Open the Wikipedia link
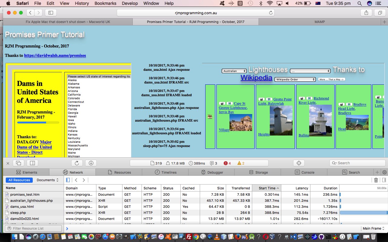The height and width of the screenshot is (242, 388). coord(256,78)
